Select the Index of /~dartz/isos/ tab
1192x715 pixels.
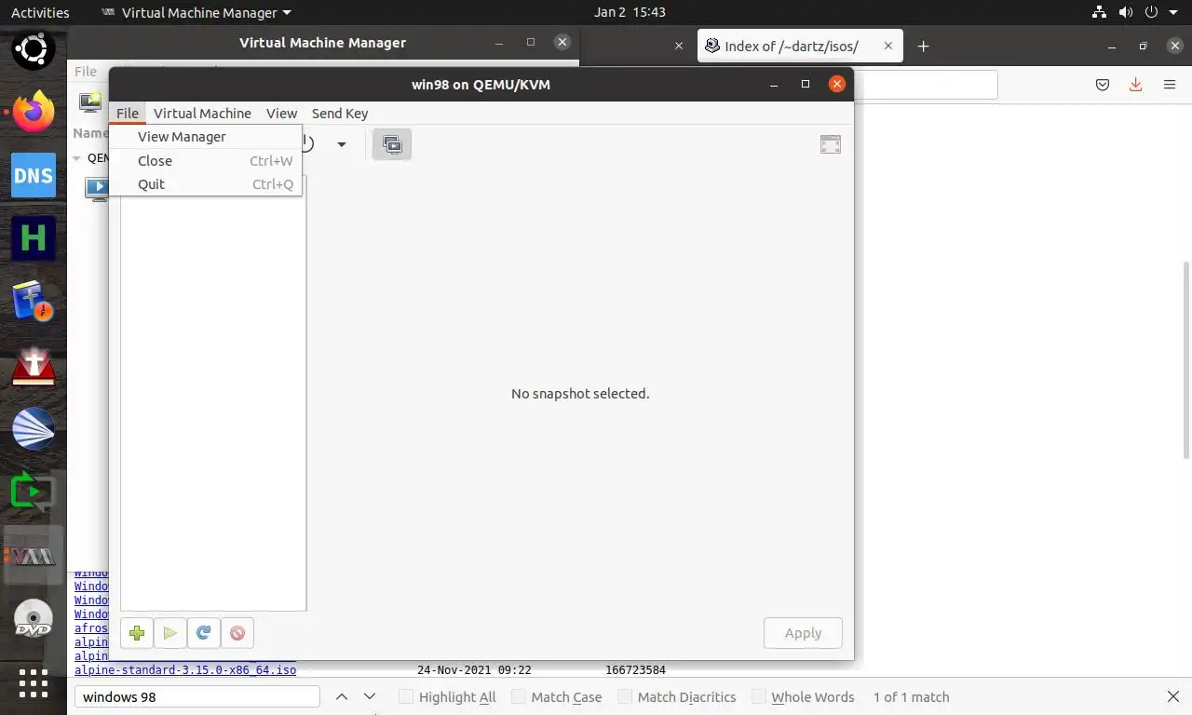click(x=791, y=46)
